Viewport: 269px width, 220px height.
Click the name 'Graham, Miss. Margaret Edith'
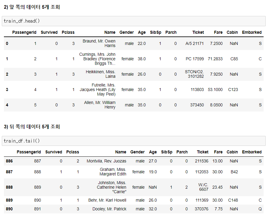(x=113, y=172)
